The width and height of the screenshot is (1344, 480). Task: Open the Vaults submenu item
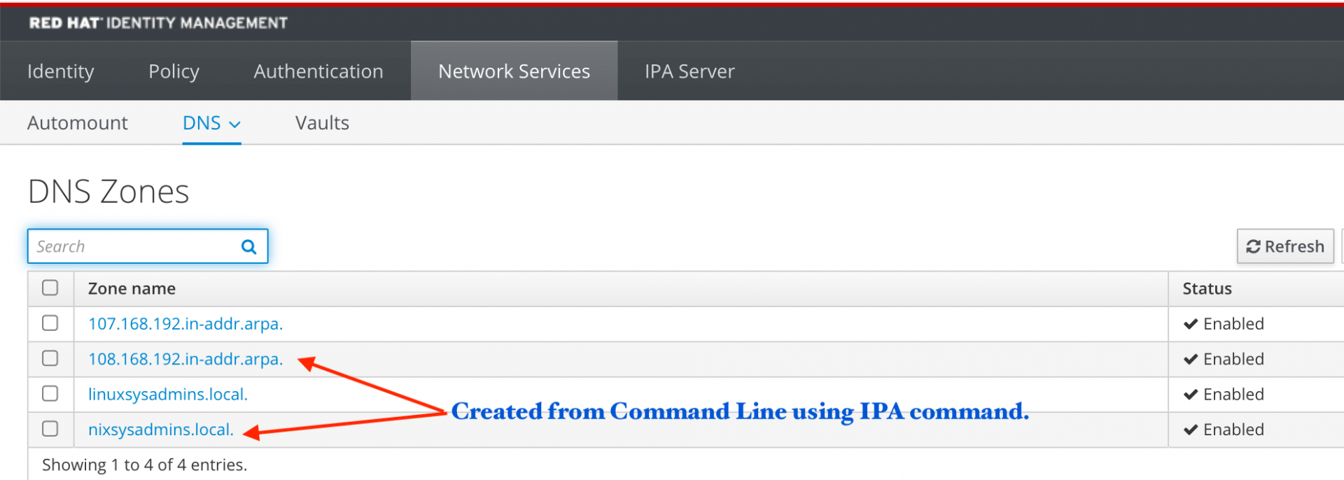point(322,123)
